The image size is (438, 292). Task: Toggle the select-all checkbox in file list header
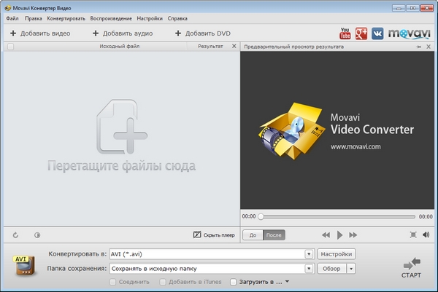click(10, 47)
